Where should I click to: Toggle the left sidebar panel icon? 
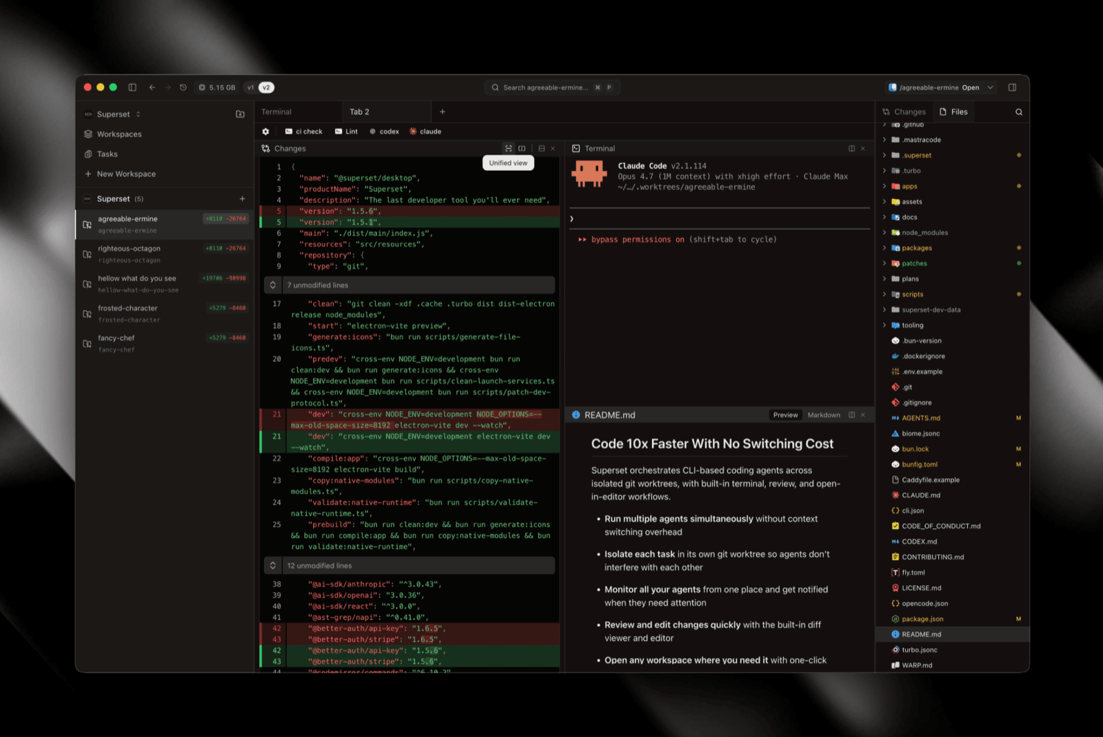(132, 87)
